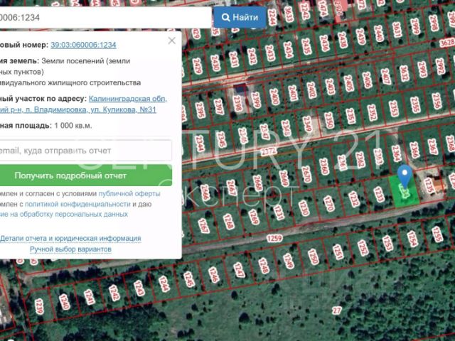
Task: Open the публичной оферты link
Action: pyautogui.click(x=129, y=193)
